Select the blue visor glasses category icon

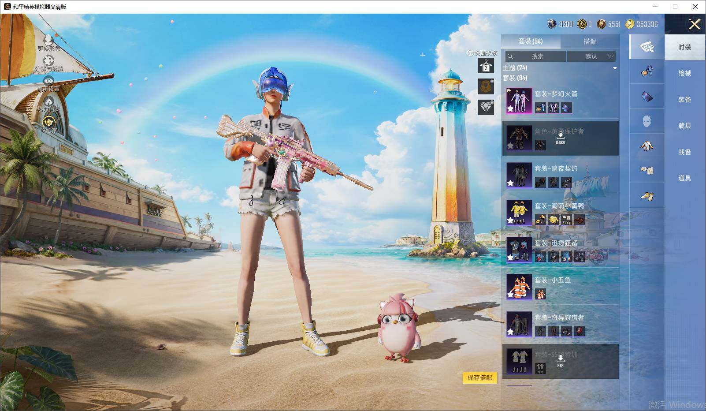pos(647,96)
